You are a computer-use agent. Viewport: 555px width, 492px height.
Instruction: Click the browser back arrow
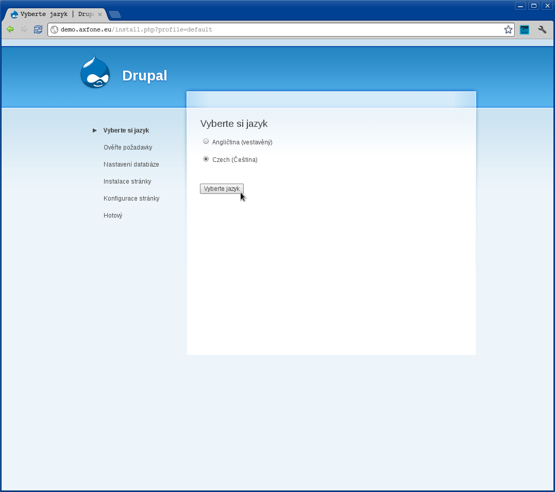pyautogui.click(x=10, y=29)
